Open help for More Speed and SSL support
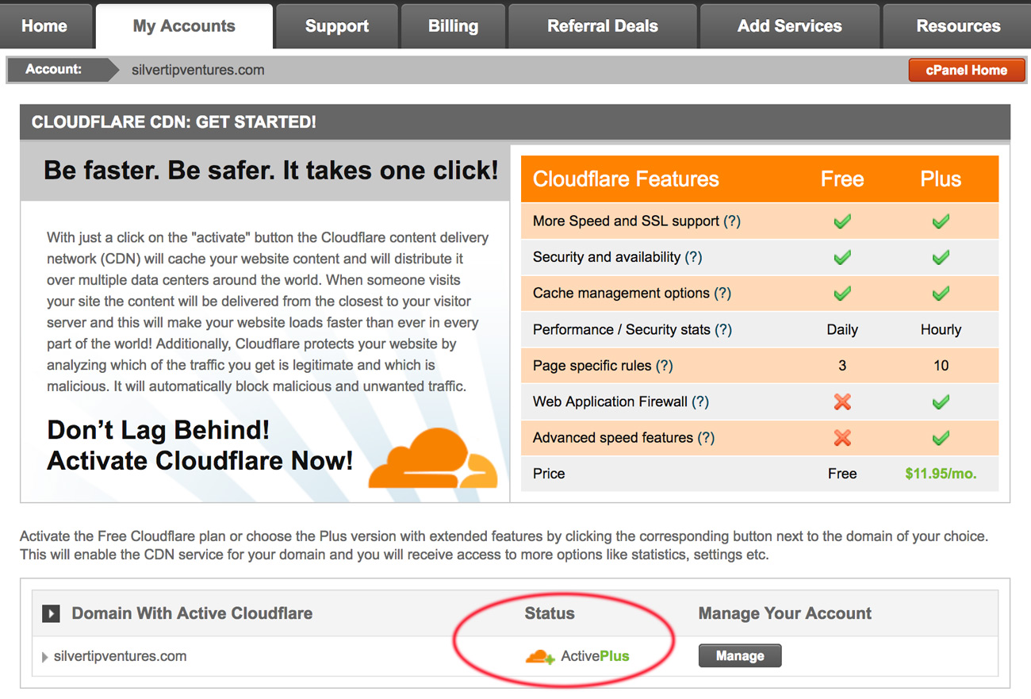 pos(732,221)
